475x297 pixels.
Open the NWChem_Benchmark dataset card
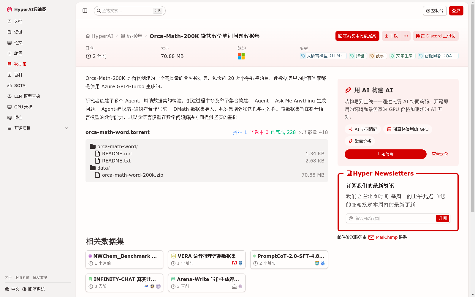124,260
